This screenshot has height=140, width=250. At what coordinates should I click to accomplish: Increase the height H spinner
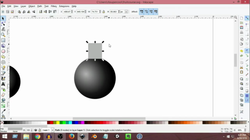[119, 11]
